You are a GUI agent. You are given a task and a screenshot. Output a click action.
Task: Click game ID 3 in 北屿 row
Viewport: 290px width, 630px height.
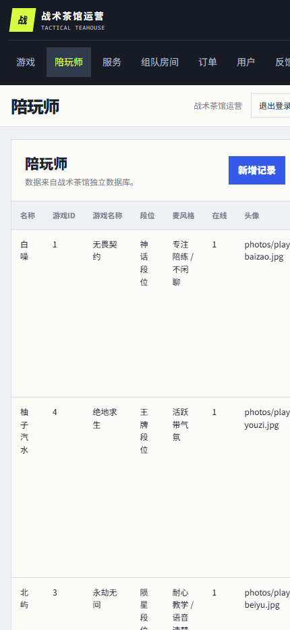pyautogui.click(x=55, y=593)
